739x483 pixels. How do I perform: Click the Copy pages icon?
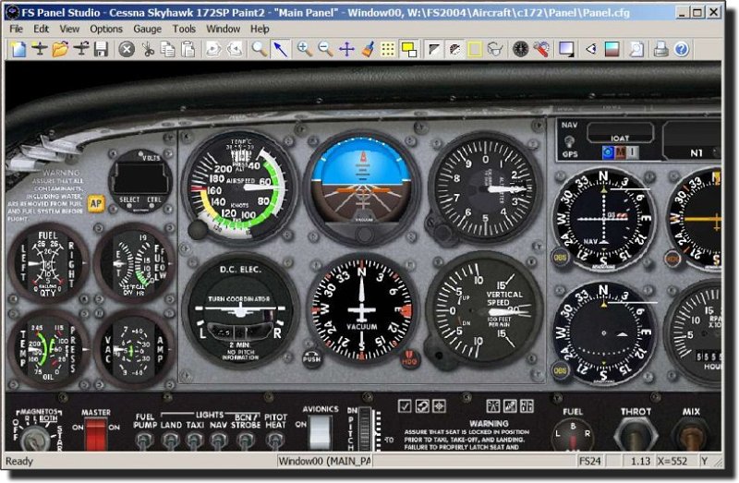coord(167,49)
